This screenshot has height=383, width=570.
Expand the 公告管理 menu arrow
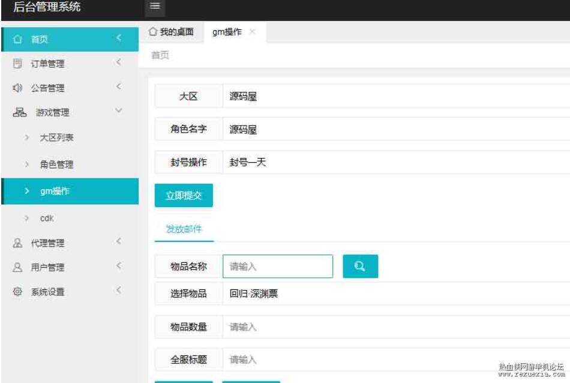point(119,86)
